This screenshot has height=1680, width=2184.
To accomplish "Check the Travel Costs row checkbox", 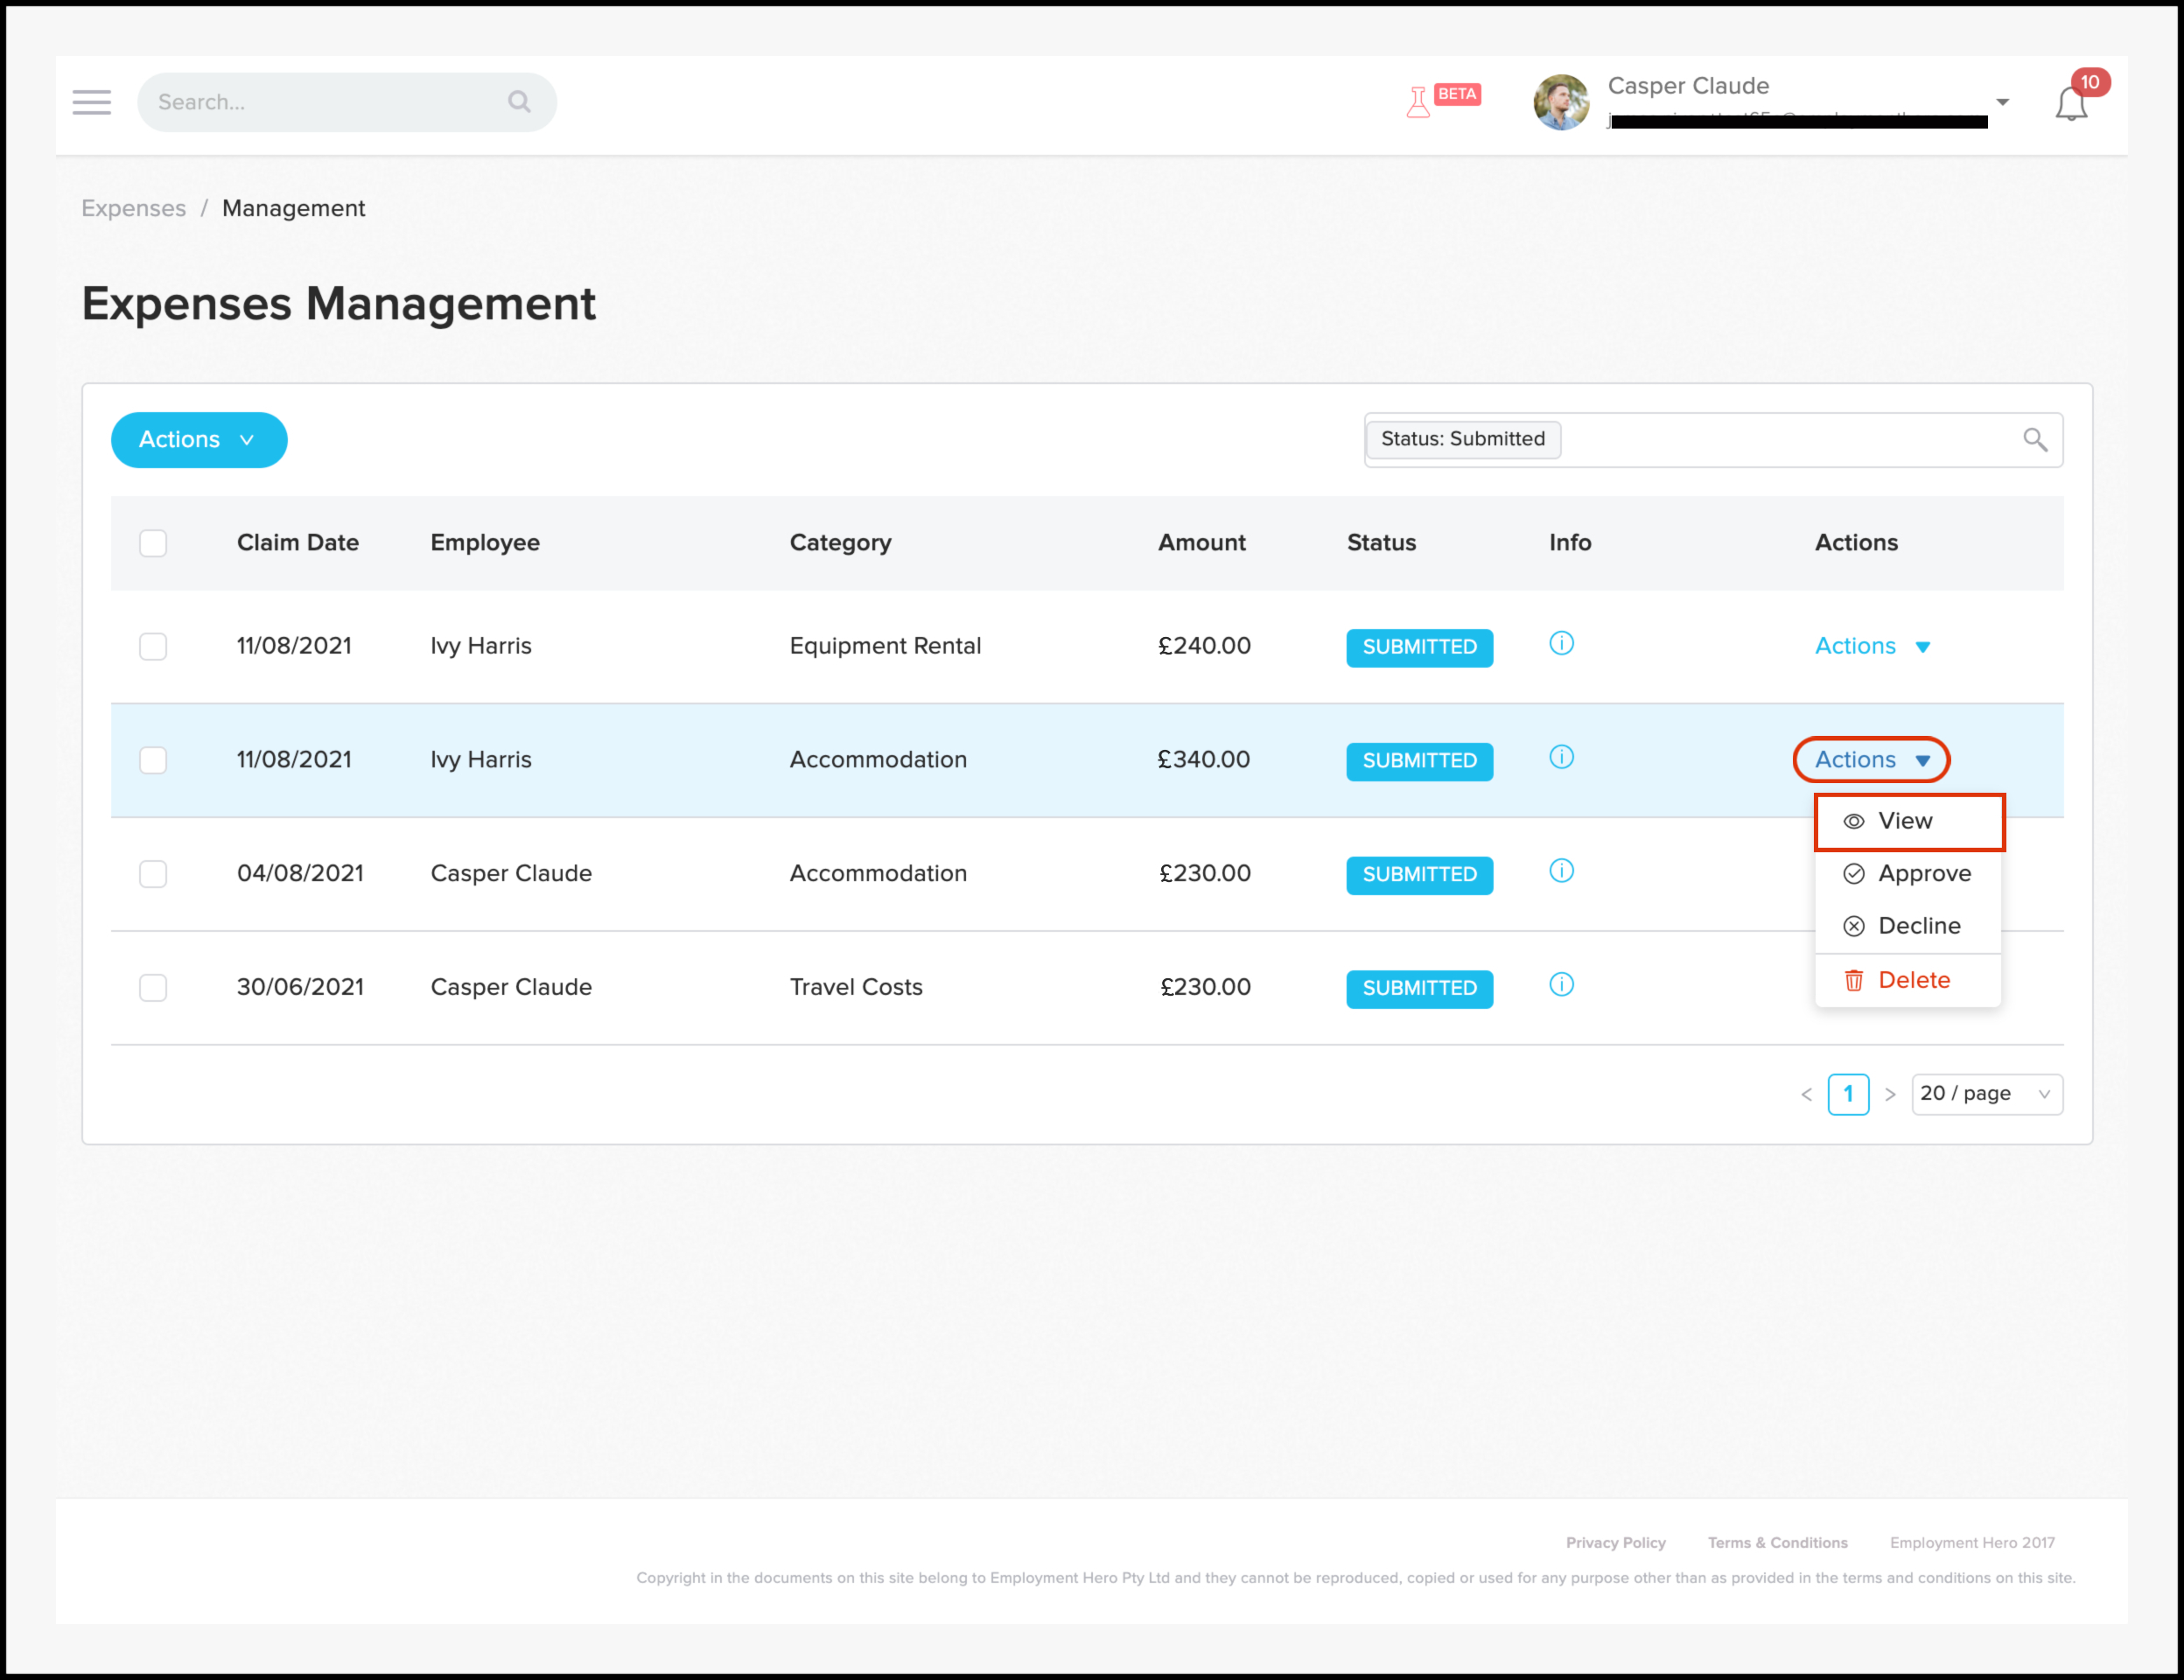I will click(x=153, y=988).
